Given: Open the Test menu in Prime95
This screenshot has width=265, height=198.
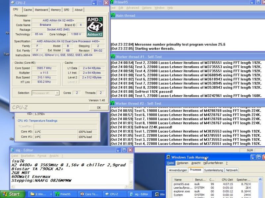Looking at the screenshot, I should [113, 8].
